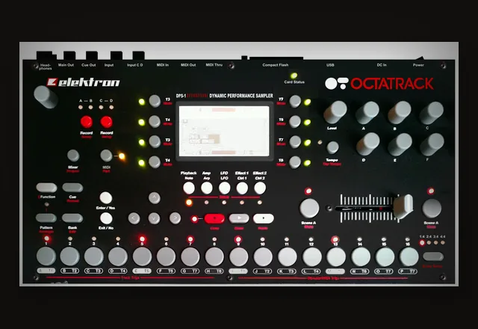
Task: Click the Octatrack logo text
Action: click(x=392, y=84)
